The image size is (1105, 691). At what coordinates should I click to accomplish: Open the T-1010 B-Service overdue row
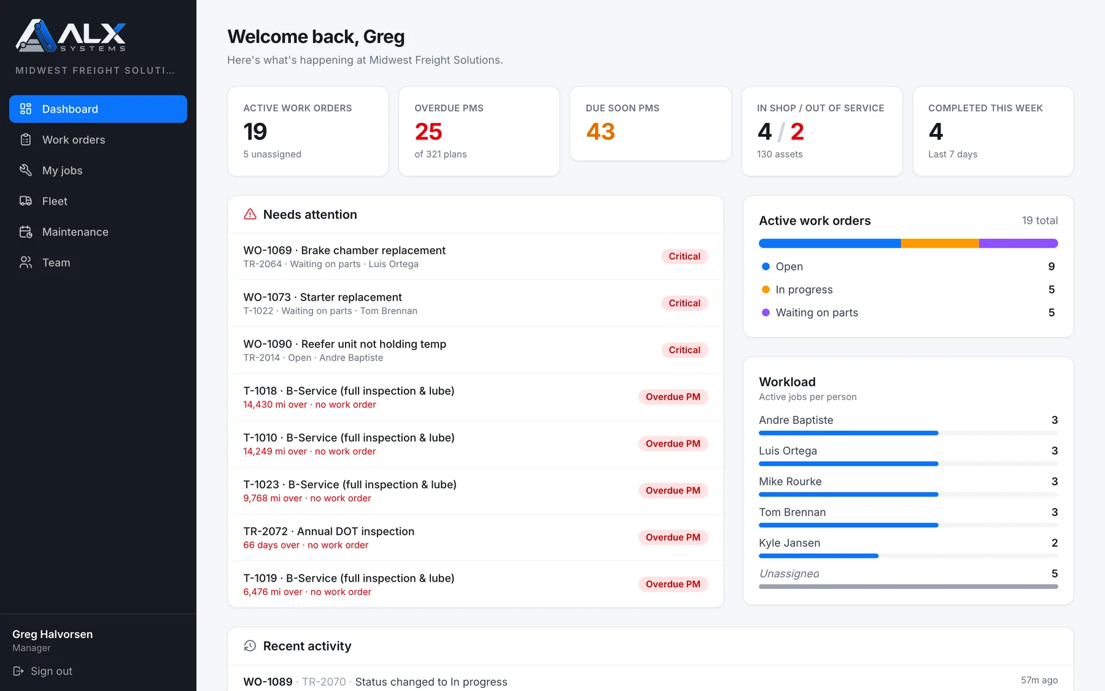pos(476,443)
